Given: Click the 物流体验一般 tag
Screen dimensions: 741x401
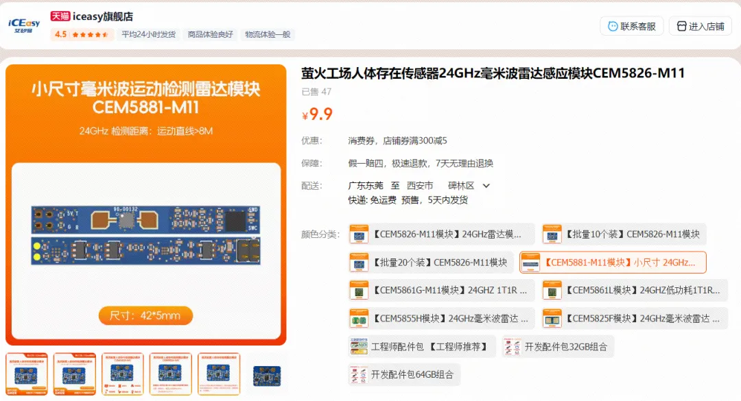Looking at the screenshot, I should coord(268,34).
